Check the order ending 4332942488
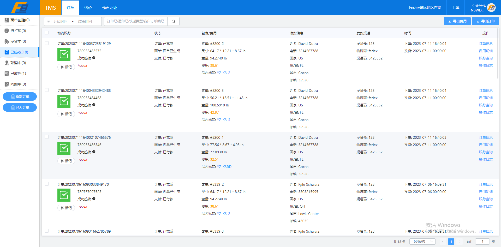 click(x=47, y=90)
